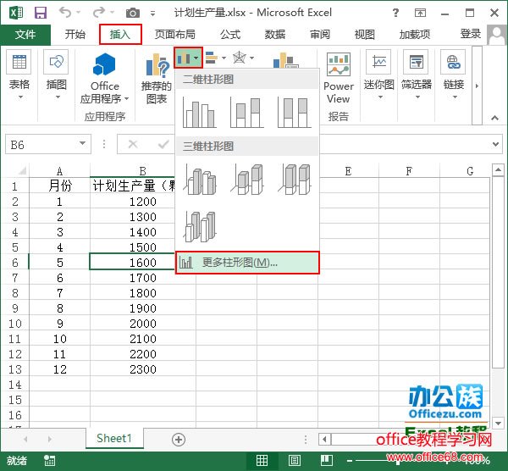Add a new sheet with plus button
The width and height of the screenshot is (508, 471).
click(x=179, y=440)
